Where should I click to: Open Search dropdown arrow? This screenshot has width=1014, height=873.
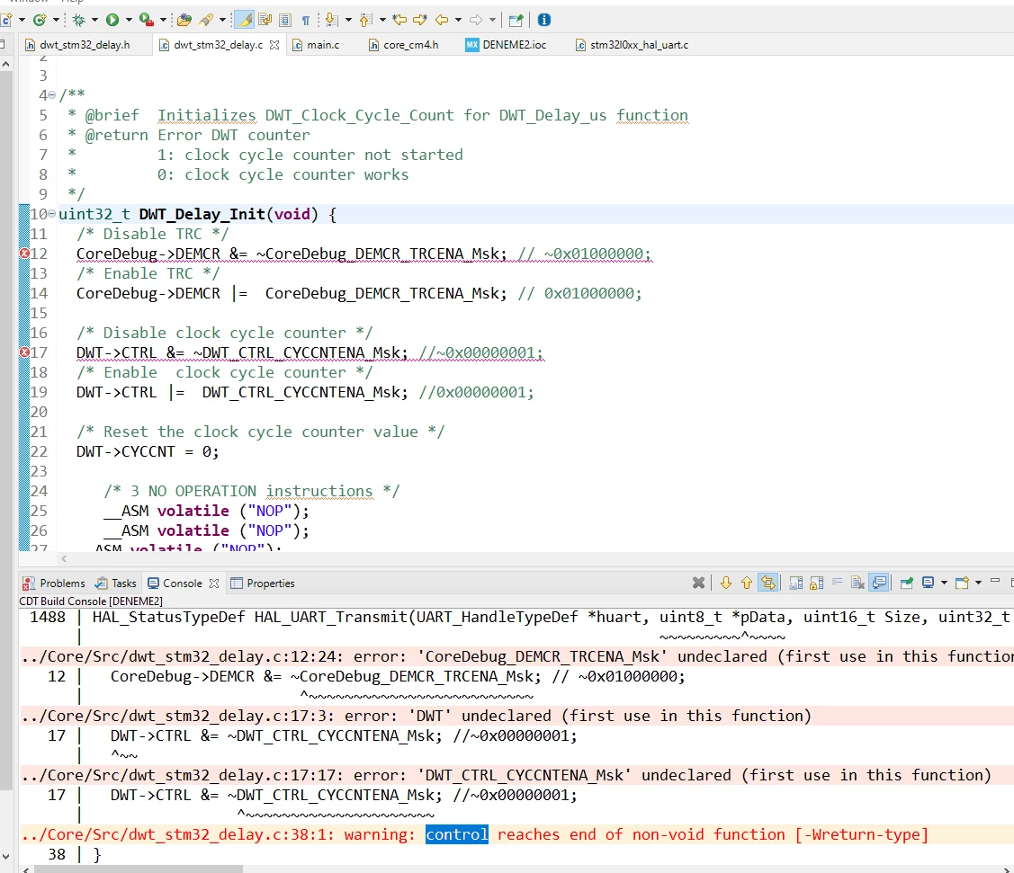(222, 20)
